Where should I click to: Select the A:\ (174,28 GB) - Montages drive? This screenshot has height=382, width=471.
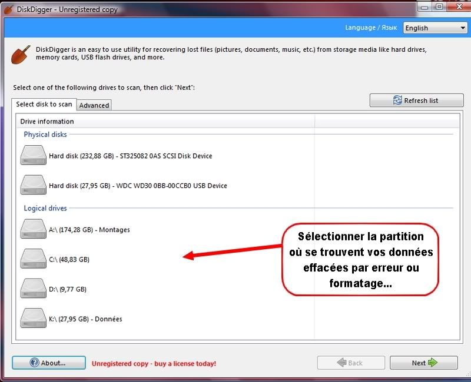89,230
